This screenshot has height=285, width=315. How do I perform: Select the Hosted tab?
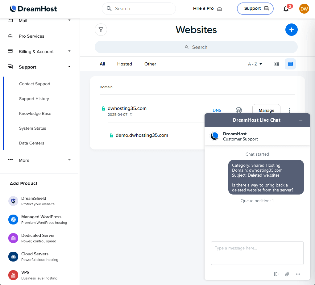click(x=125, y=64)
